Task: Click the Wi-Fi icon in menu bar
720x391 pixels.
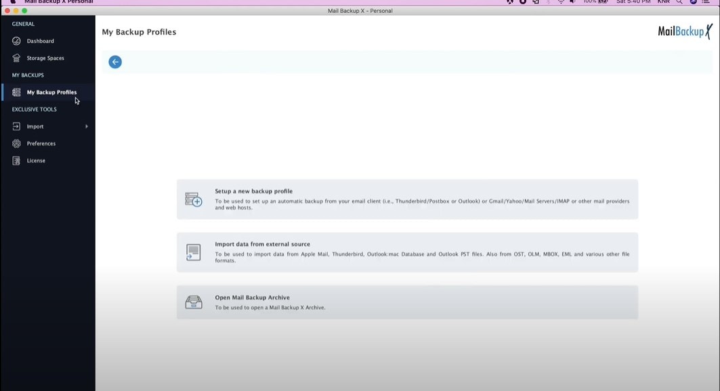Action: tap(561, 2)
